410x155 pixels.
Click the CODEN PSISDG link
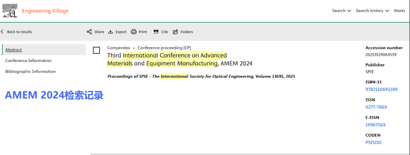373,143
